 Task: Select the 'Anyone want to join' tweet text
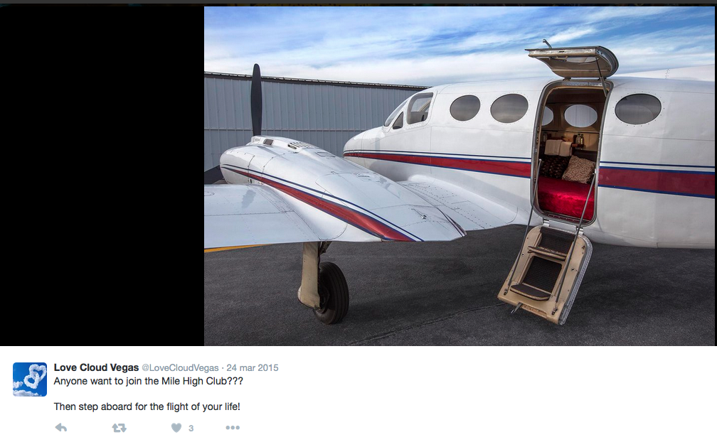click(148, 381)
